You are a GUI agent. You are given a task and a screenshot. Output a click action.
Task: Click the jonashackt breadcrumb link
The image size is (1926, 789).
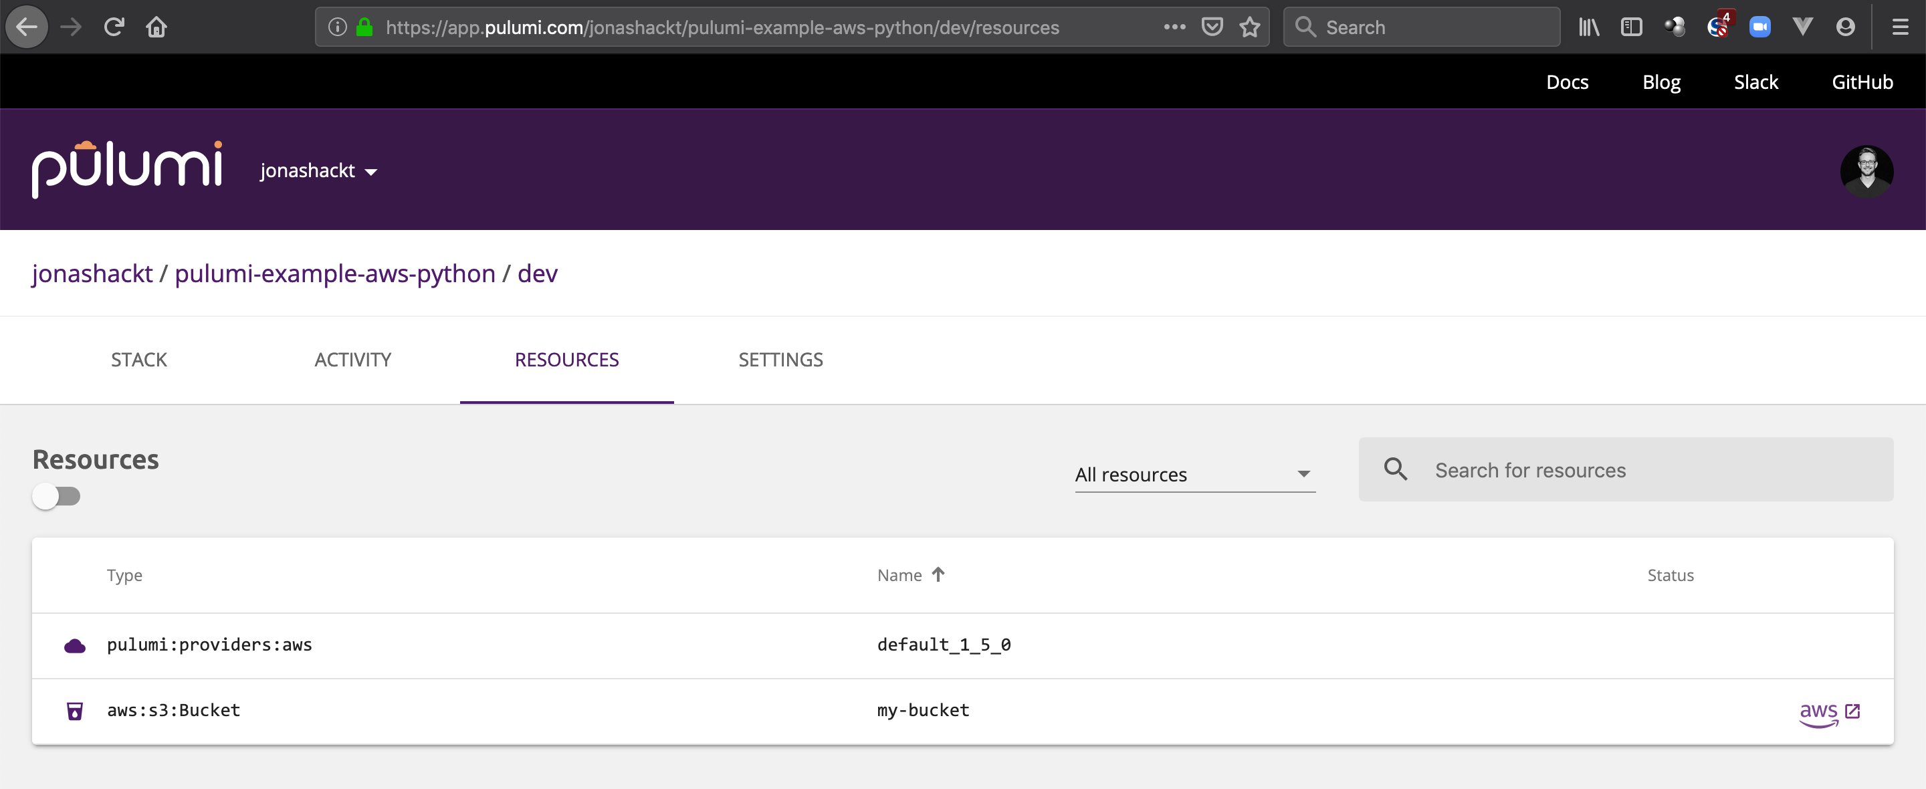click(x=91, y=273)
